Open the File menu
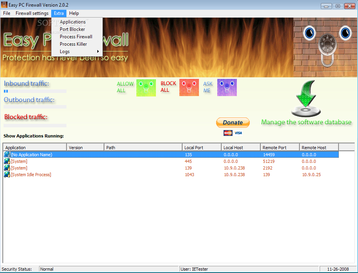This screenshot has height=273, width=358. coord(7,13)
